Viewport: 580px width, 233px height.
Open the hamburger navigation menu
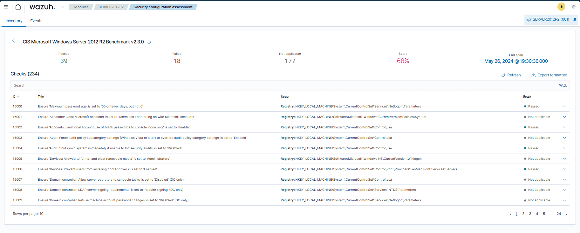coord(6,7)
